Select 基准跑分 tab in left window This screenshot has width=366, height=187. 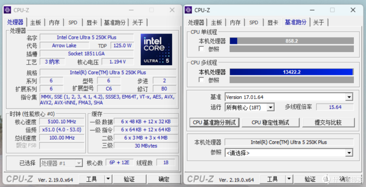[115, 22]
